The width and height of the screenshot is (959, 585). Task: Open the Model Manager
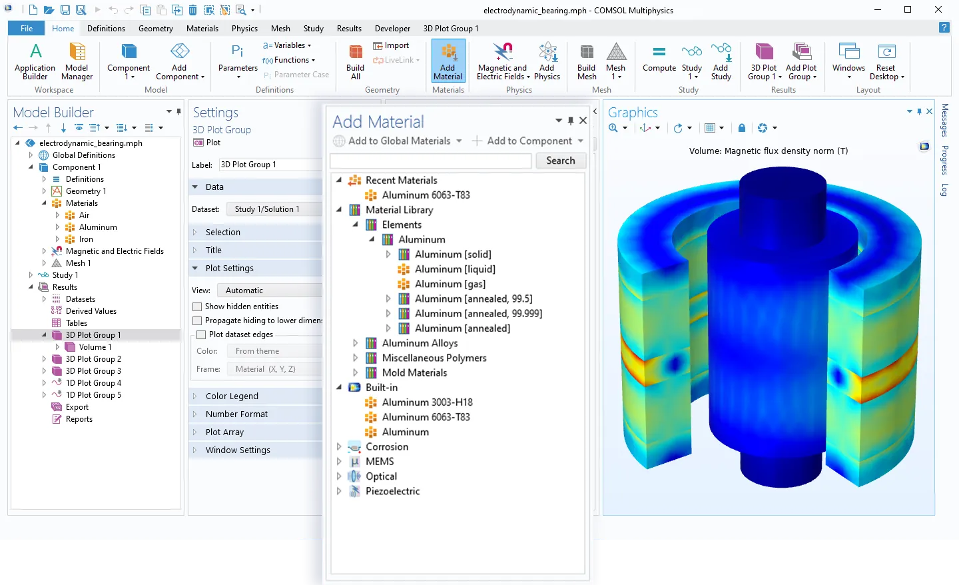77,53
